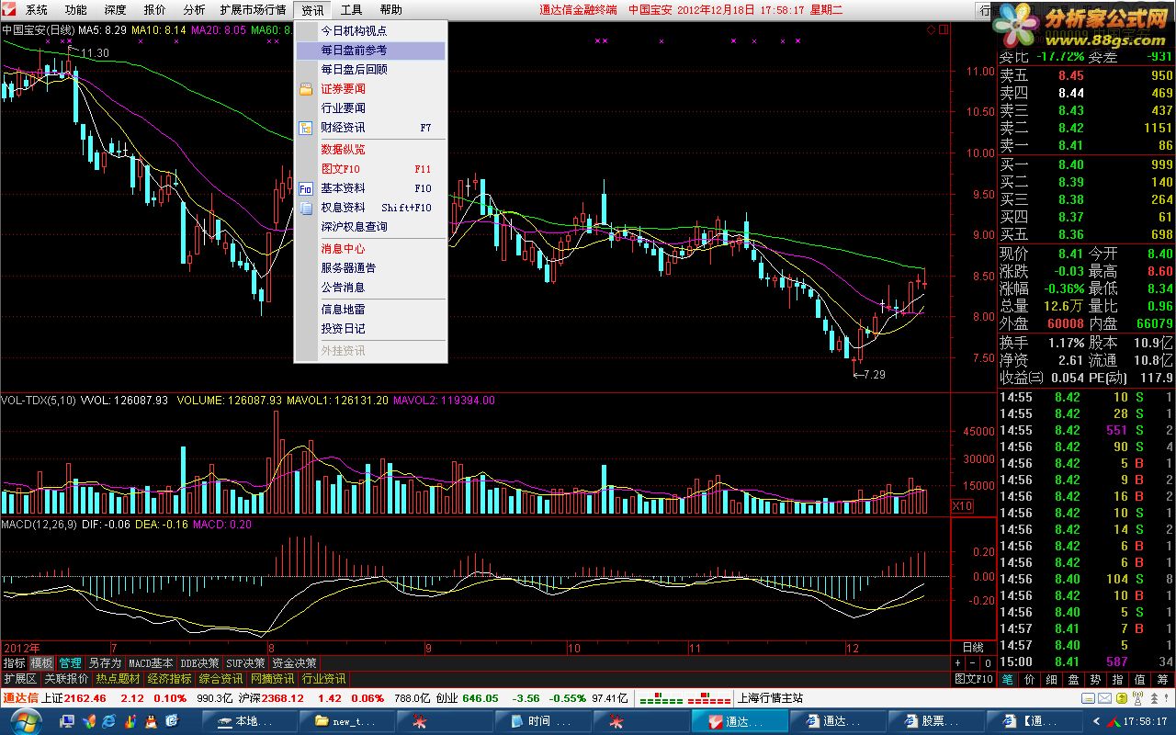Viewport: 1176px width, 735px height.
Task: Select 图文F10 F11 menu entry
Action: 370,169
